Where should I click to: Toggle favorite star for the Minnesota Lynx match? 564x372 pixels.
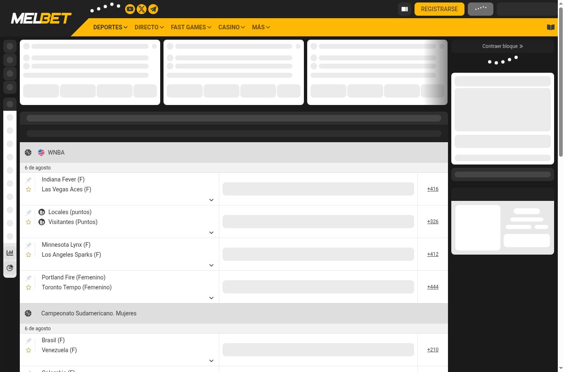click(x=28, y=255)
